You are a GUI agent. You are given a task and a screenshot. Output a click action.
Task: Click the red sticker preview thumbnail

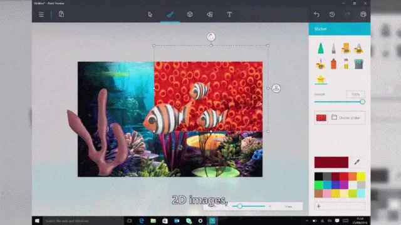(x=321, y=118)
